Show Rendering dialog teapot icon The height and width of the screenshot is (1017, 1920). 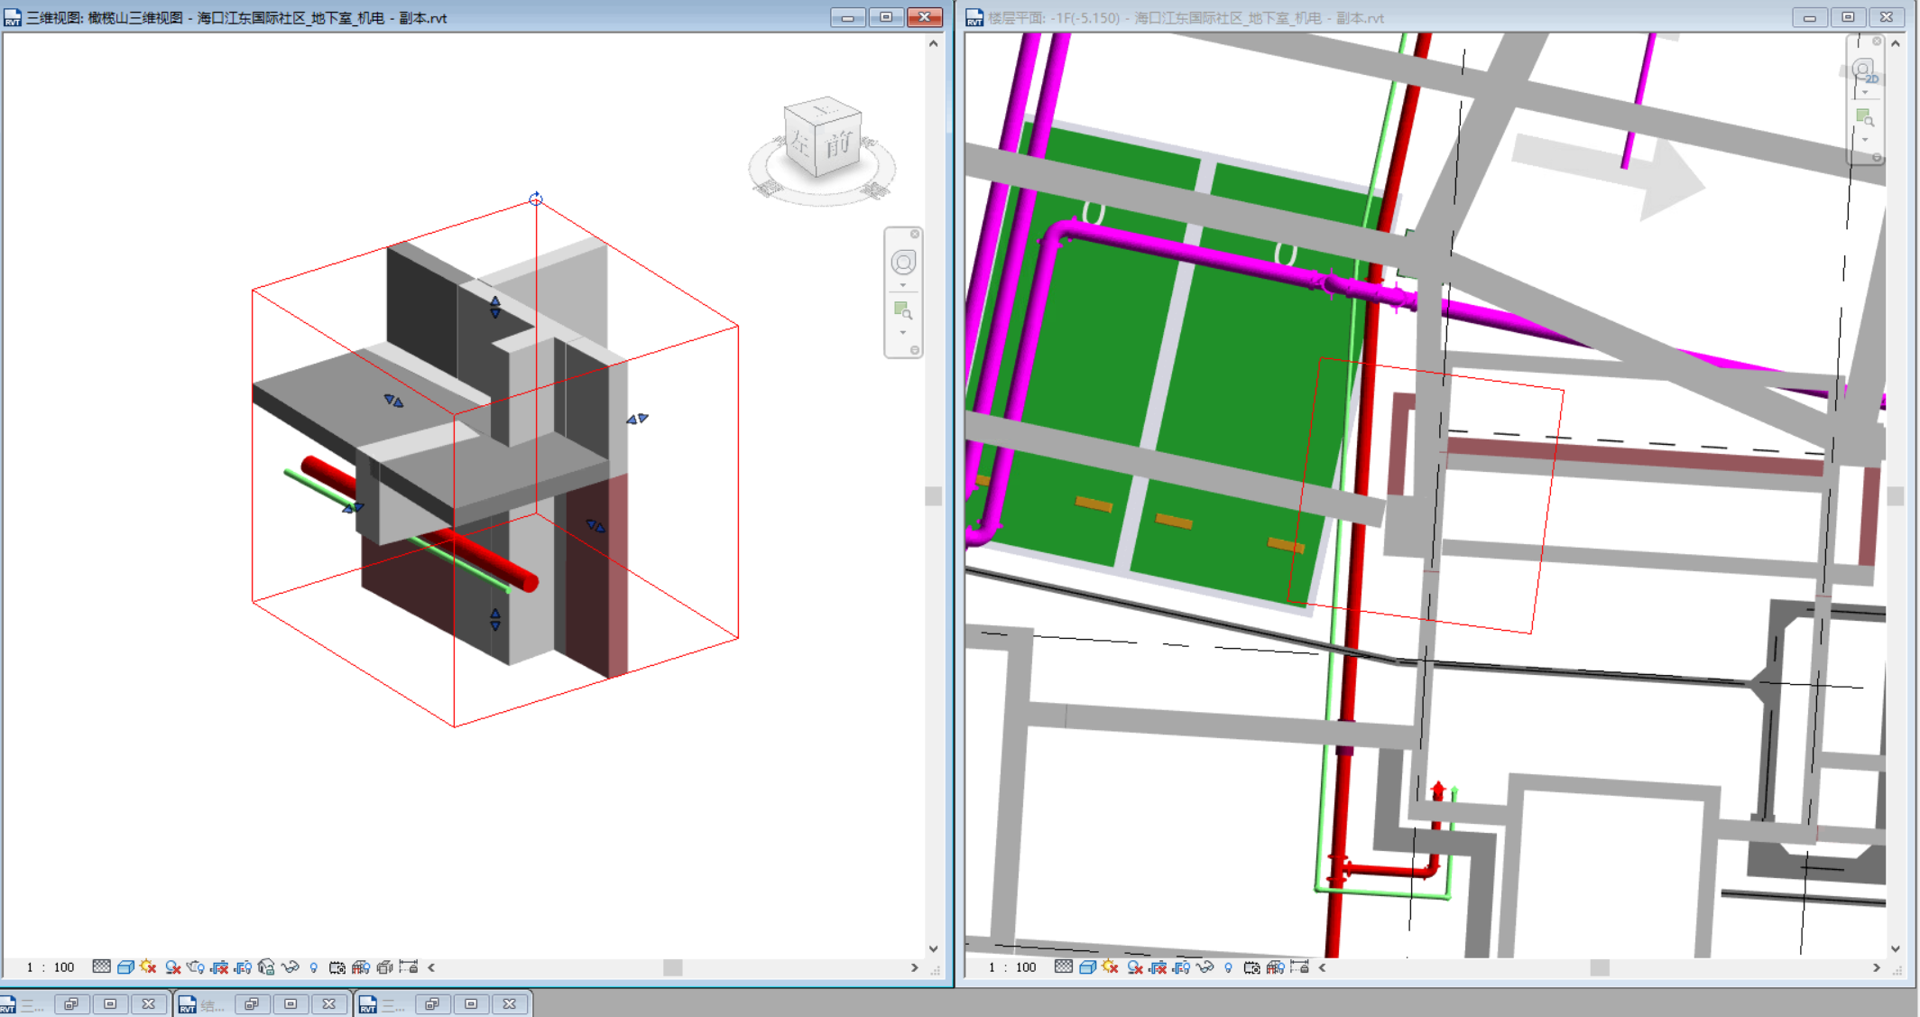[x=196, y=967]
